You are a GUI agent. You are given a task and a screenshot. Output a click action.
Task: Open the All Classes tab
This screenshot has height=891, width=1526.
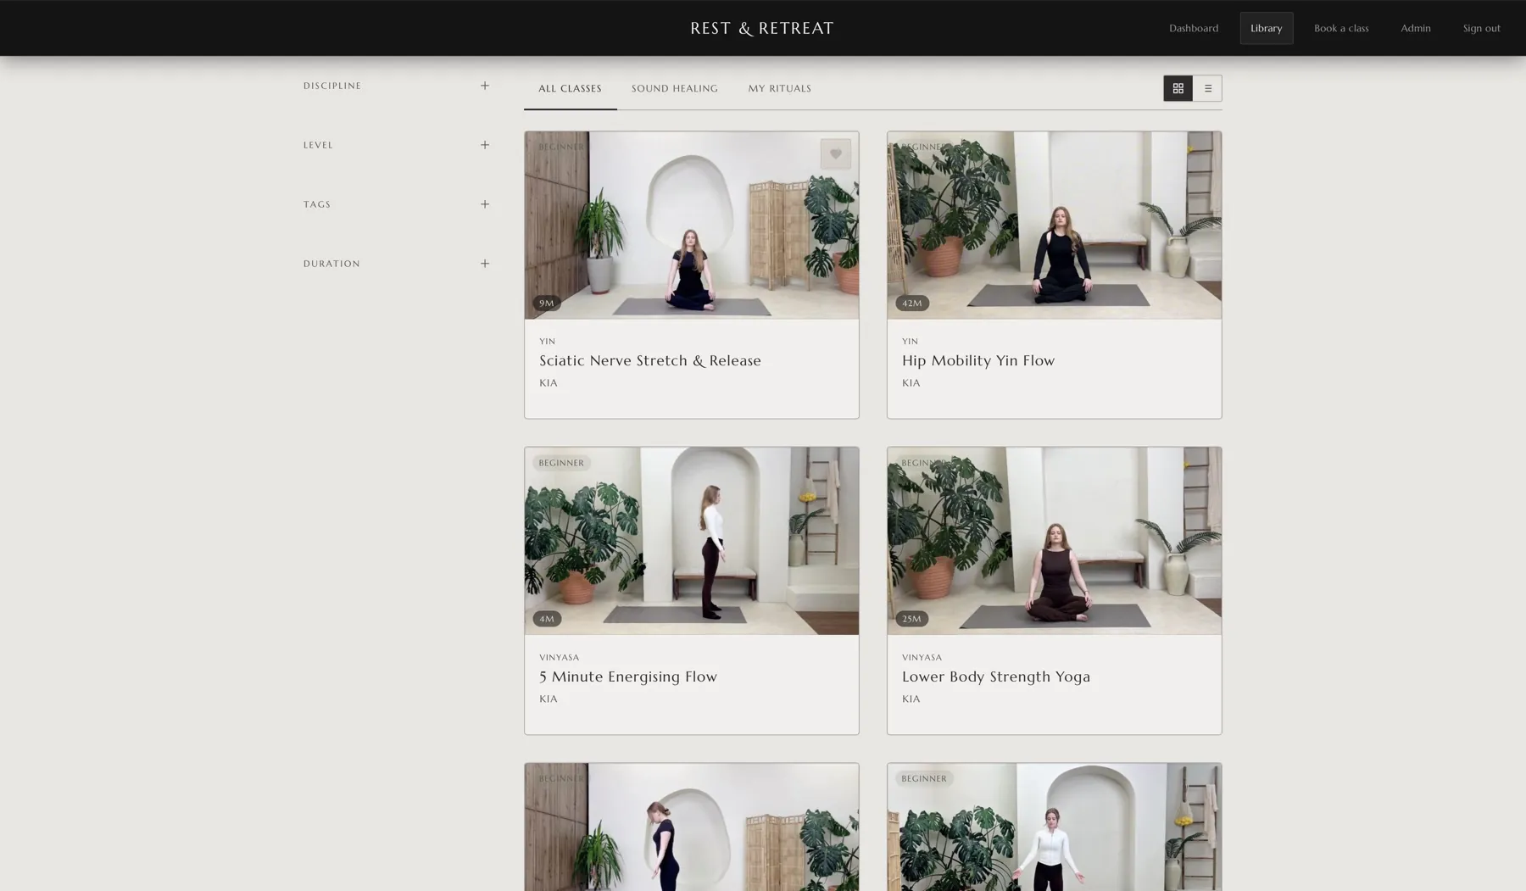click(x=570, y=88)
